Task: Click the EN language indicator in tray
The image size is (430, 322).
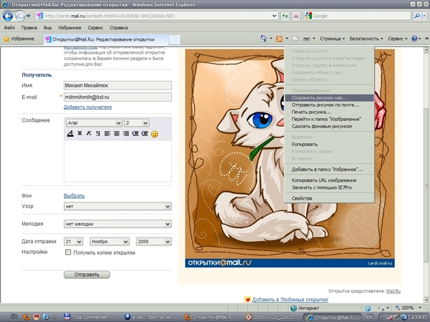Action: pos(369,317)
